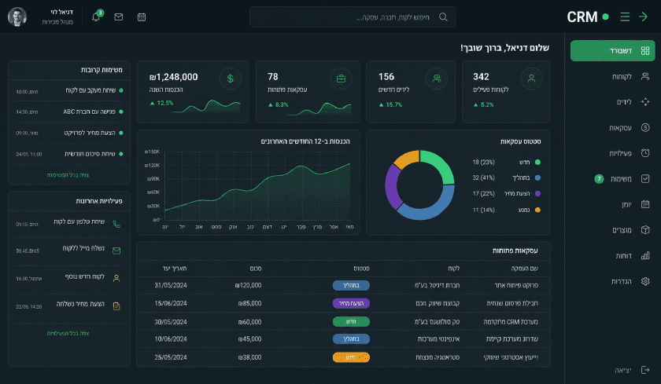The width and height of the screenshot is (661, 384).
Task: Click the purple הצעת מחיר legend dot
Action: point(537,194)
